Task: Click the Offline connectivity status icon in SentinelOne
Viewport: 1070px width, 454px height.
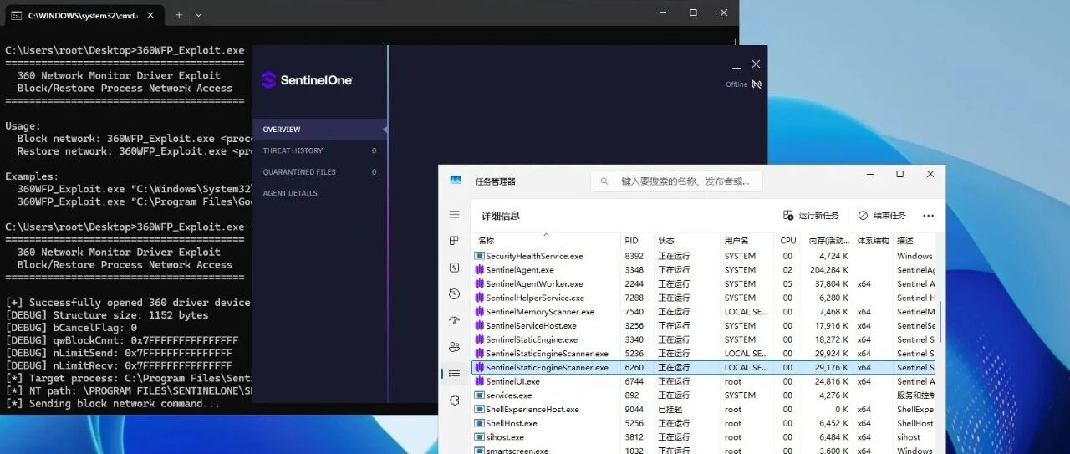Action: click(757, 84)
